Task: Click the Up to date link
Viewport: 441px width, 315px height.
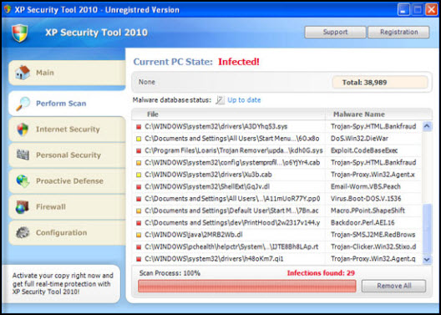Action: pos(244,100)
